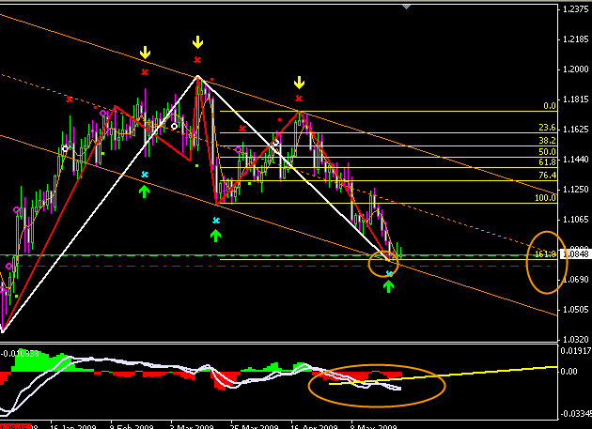This screenshot has height=429, width=592.
Task: Select the Fibonacci 100.0 level label
Action: pos(545,198)
